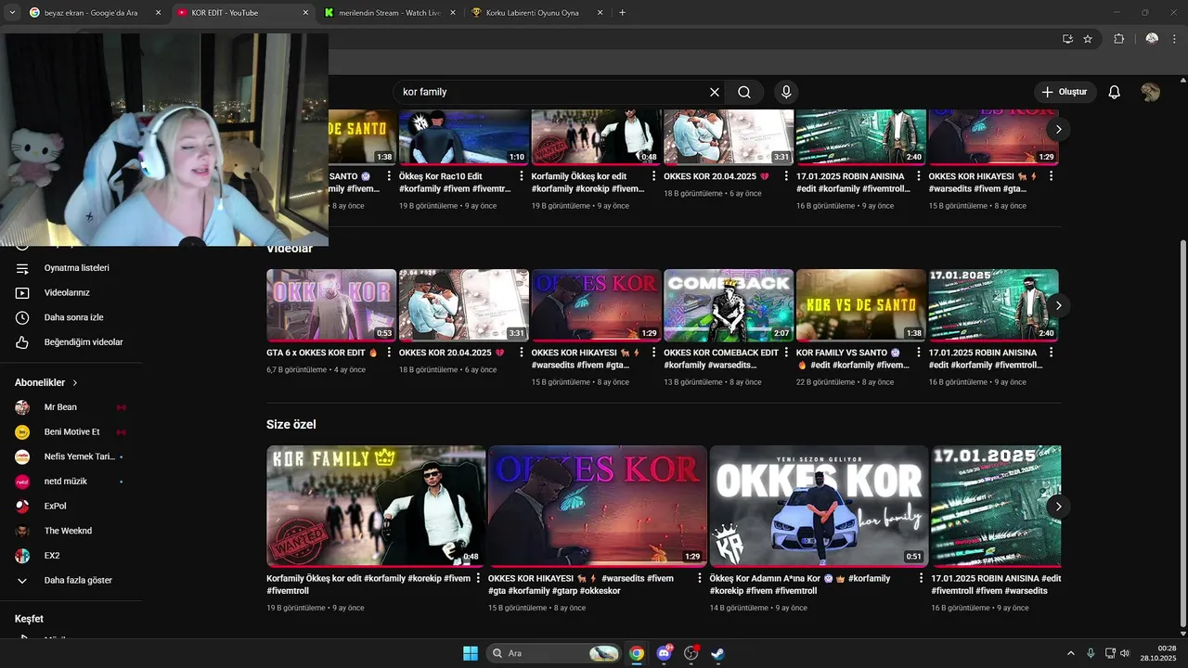Open Chrome from taskbar

(637, 653)
